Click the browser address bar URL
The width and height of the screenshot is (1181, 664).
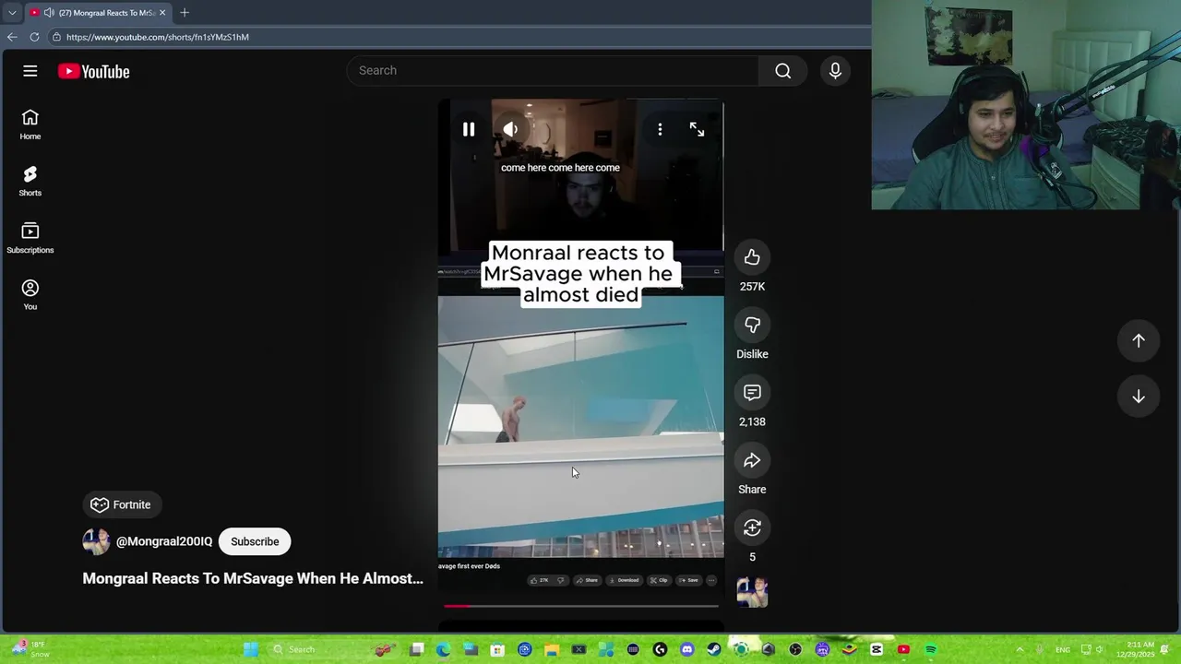click(158, 37)
